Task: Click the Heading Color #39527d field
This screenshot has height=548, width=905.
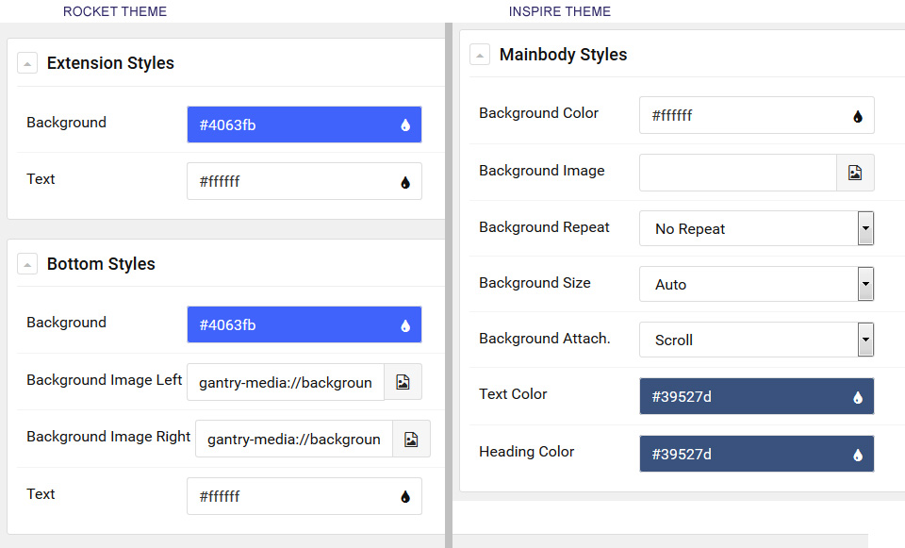Action: point(757,454)
